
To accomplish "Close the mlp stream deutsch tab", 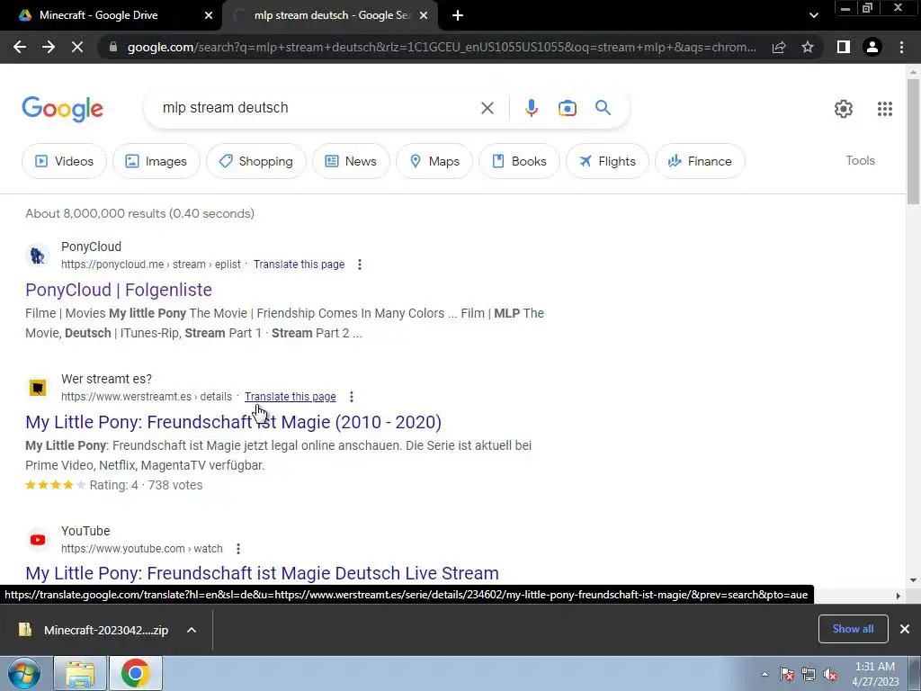I will pyautogui.click(x=424, y=16).
